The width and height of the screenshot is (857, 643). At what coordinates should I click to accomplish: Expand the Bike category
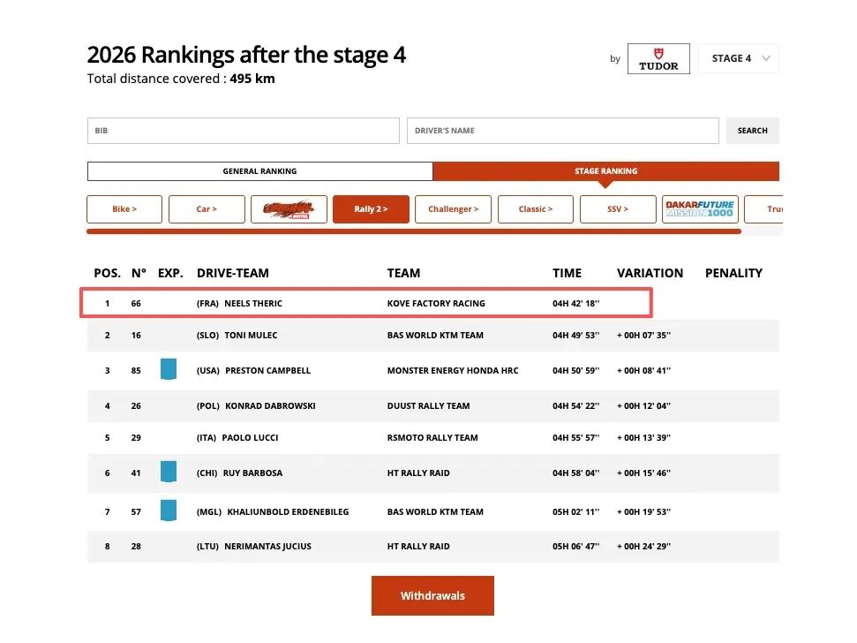tap(124, 209)
